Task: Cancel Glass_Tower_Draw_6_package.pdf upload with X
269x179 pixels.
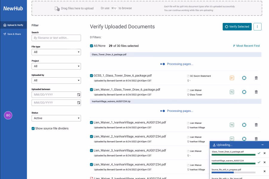Action: pos(265,153)
